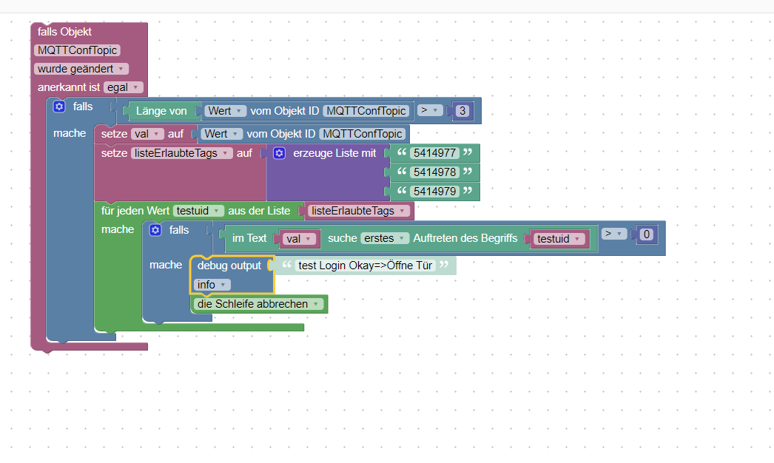Click the 'setze' label of val block

pyautogui.click(x=114, y=134)
